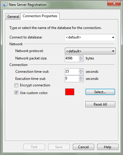123x155 pixels.
Task: Decrease network packet size with down arrow
Action: click(81, 60)
